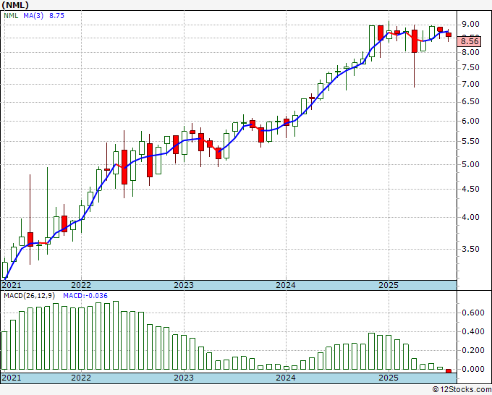Click 2024 on the price chart time axis
The height and width of the screenshot is (395, 492).
coord(286,285)
